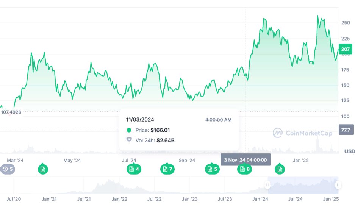Image resolution: width=355 pixels, height=217 pixels.
Task: Click the gray 77.7 axis label
Action: [x=346, y=130]
